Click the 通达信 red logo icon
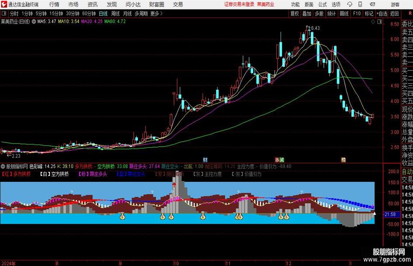Viewport: 413px width, 266px height. click(x=4, y=4)
